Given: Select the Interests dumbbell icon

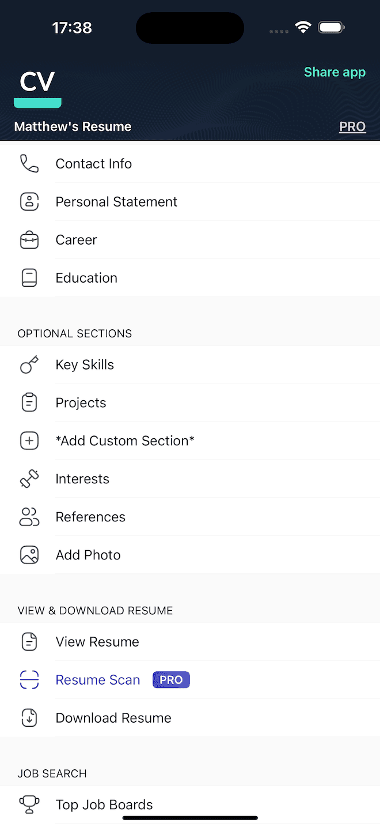Looking at the screenshot, I should point(29,478).
